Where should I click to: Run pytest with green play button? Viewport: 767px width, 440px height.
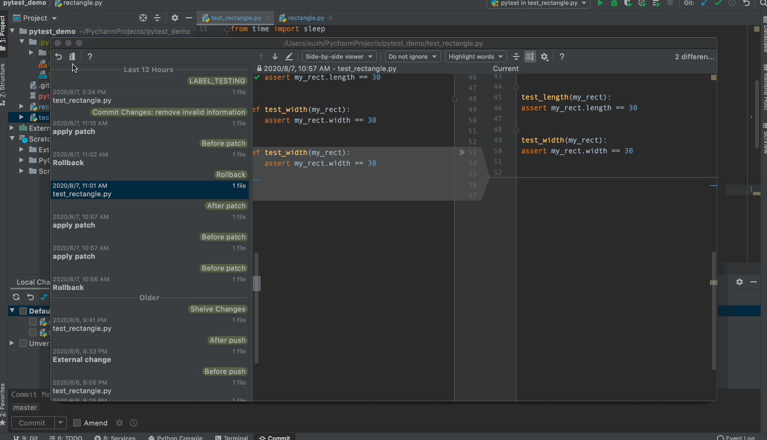point(600,3)
